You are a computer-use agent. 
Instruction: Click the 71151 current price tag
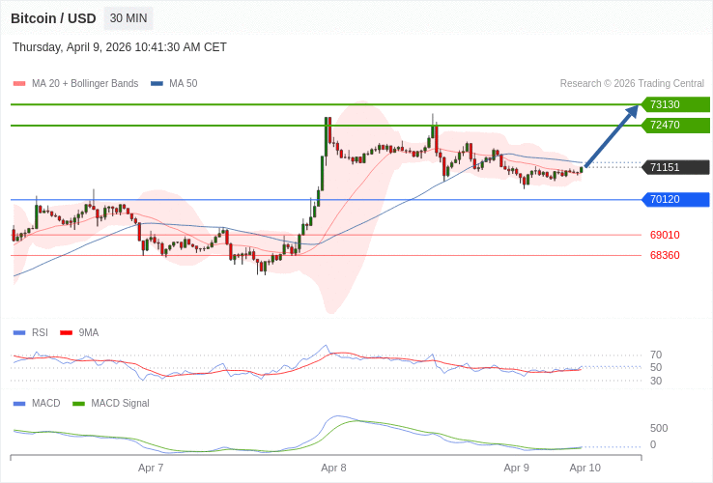(x=675, y=167)
